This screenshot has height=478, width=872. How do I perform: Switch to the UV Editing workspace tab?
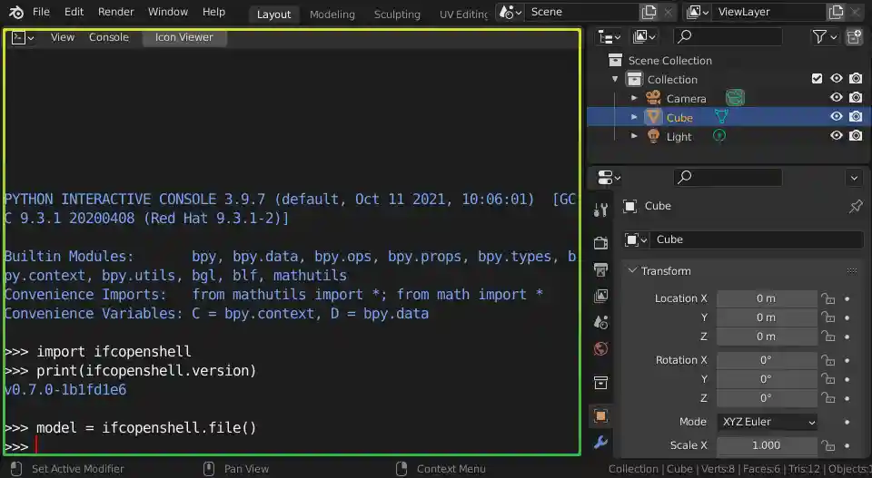[x=463, y=15]
